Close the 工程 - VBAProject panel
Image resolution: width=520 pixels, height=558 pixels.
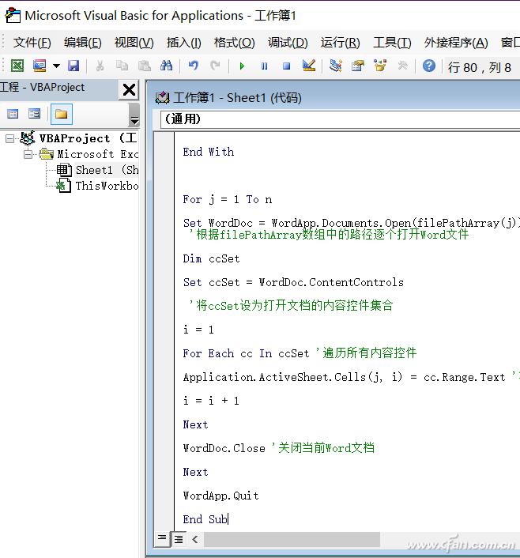point(129,89)
